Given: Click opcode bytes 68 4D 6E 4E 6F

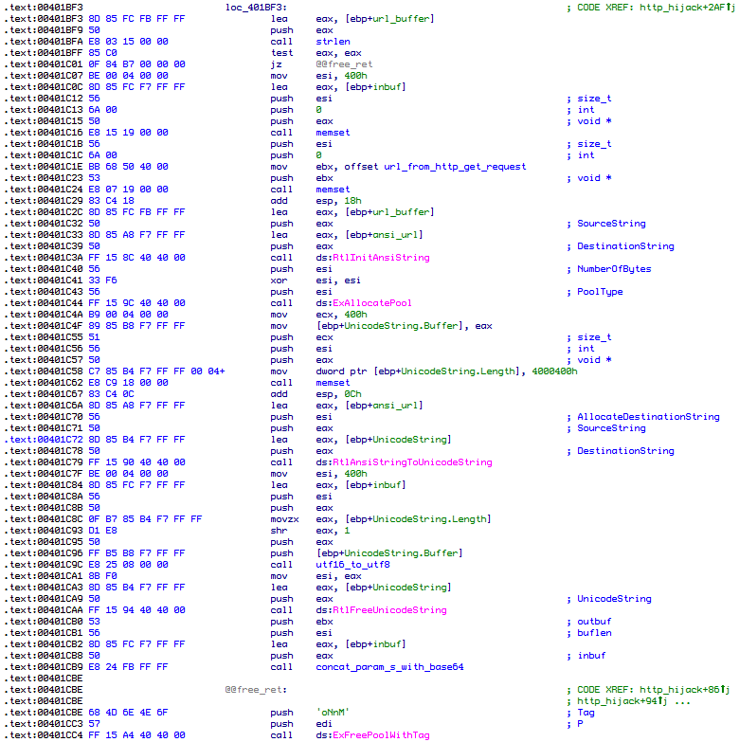Looking at the screenshot, I should (128, 713).
